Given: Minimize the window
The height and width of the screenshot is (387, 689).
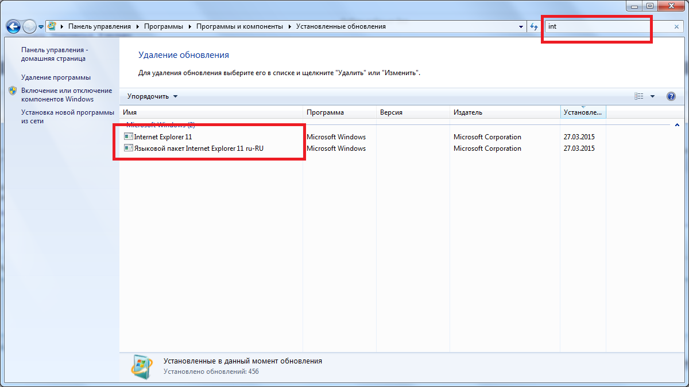Looking at the screenshot, I should tap(636, 5).
